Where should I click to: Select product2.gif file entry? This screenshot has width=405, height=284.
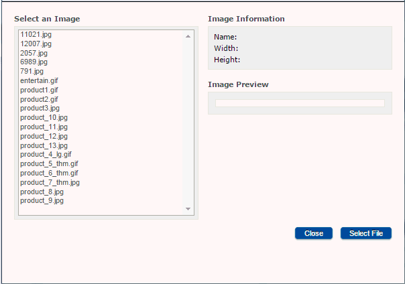39,99
